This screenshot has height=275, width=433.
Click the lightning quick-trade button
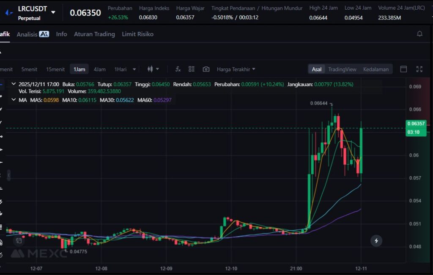pos(376,241)
